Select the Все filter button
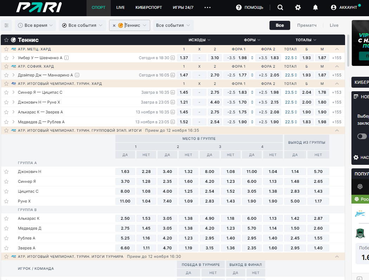The width and height of the screenshot is (369, 280). [280, 25]
